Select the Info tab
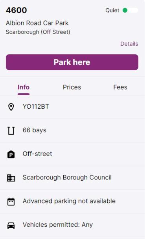The width and height of the screenshot is (147, 239). pos(24,87)
